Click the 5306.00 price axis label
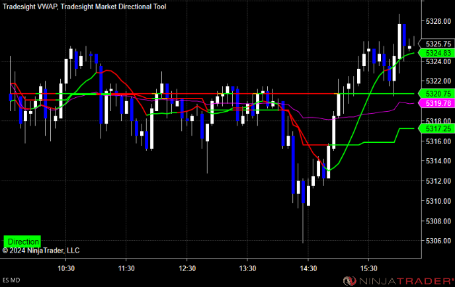Image resolution: width=455 pixels, height=287 pixels. click(x=438, y=241)
